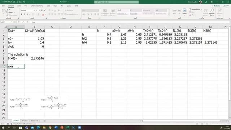Click the Format Painter brush icon
This screenshot has height=130, width=231.
click(8, 15)
